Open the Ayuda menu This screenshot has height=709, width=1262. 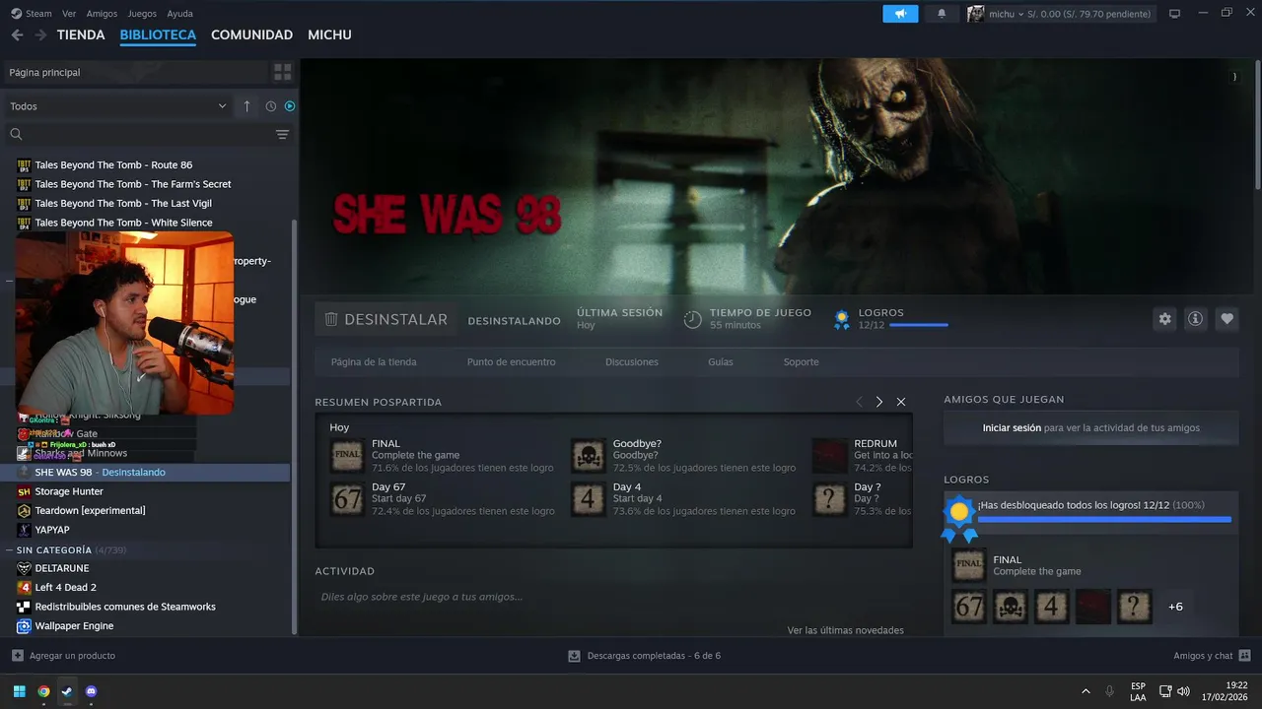180,14
